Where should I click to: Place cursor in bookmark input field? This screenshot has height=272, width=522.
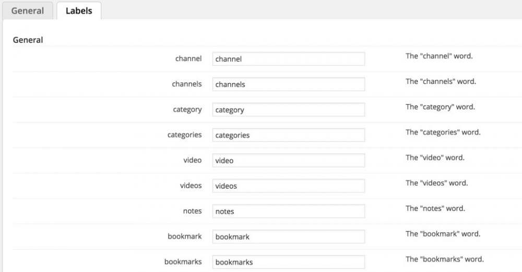coord(288,237)
